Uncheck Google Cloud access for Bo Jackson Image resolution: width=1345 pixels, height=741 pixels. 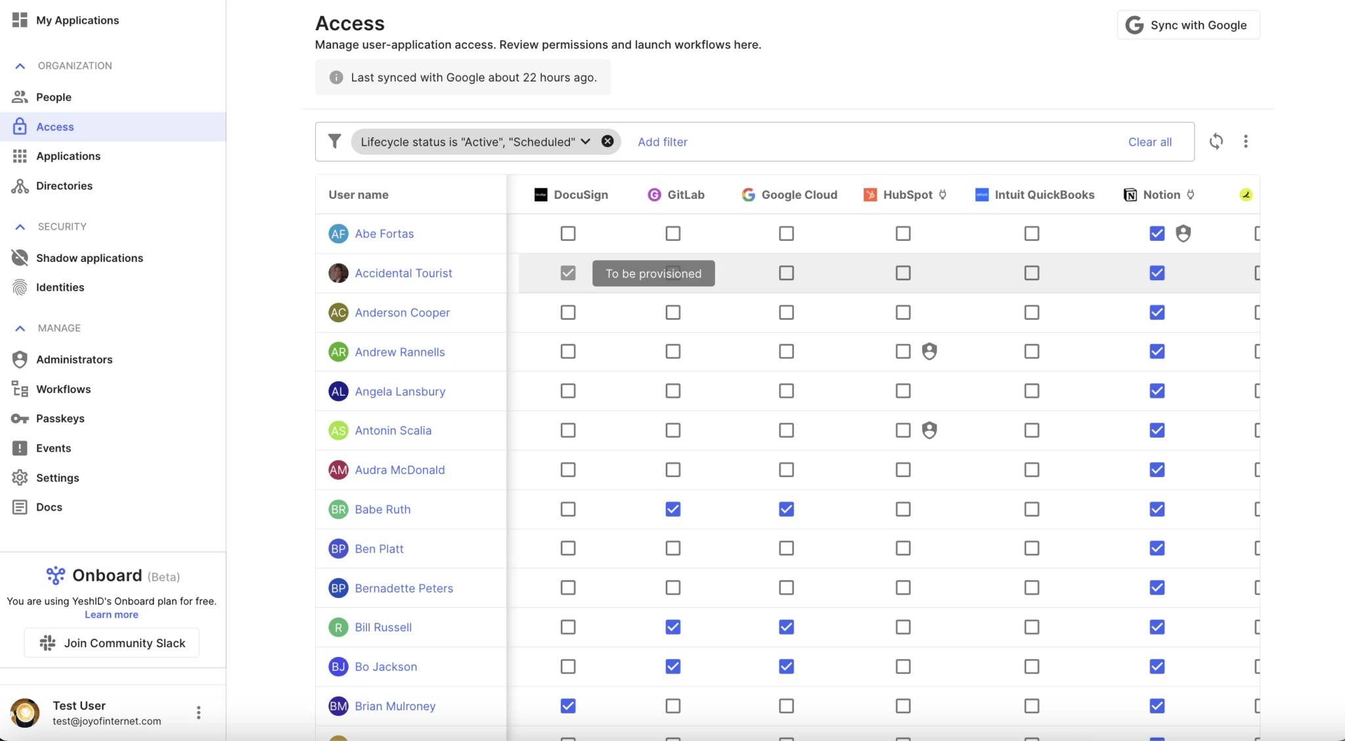coord(786,667)
